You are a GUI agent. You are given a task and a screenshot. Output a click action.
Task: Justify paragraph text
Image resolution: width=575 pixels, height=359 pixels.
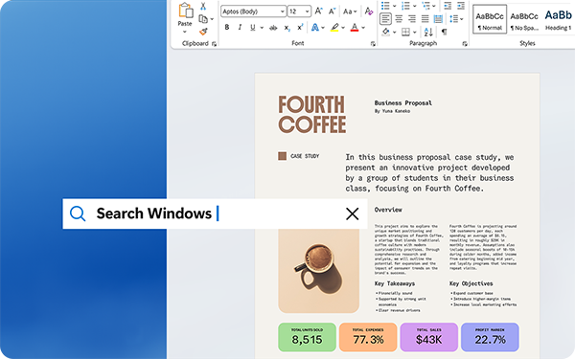(x=425, y=19)
